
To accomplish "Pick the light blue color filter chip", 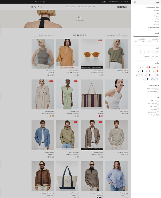I will (x=155, y=79).
